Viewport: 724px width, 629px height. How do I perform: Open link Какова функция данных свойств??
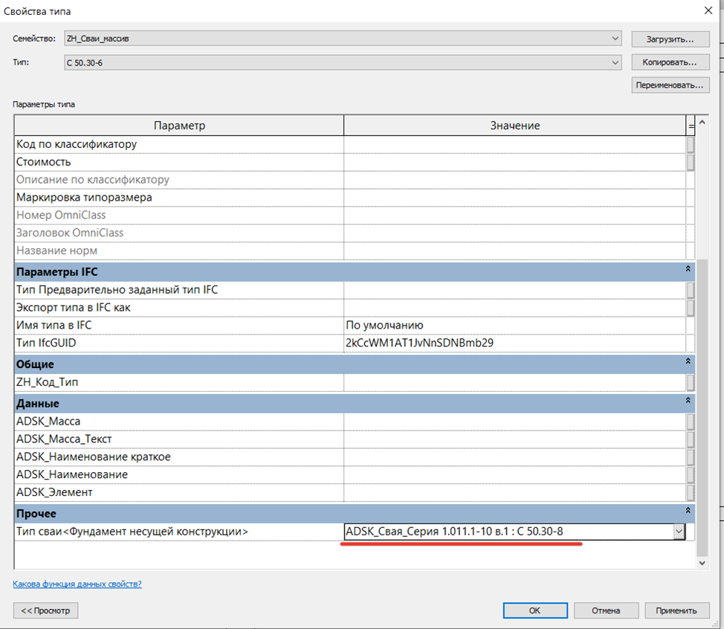[77, 584]
